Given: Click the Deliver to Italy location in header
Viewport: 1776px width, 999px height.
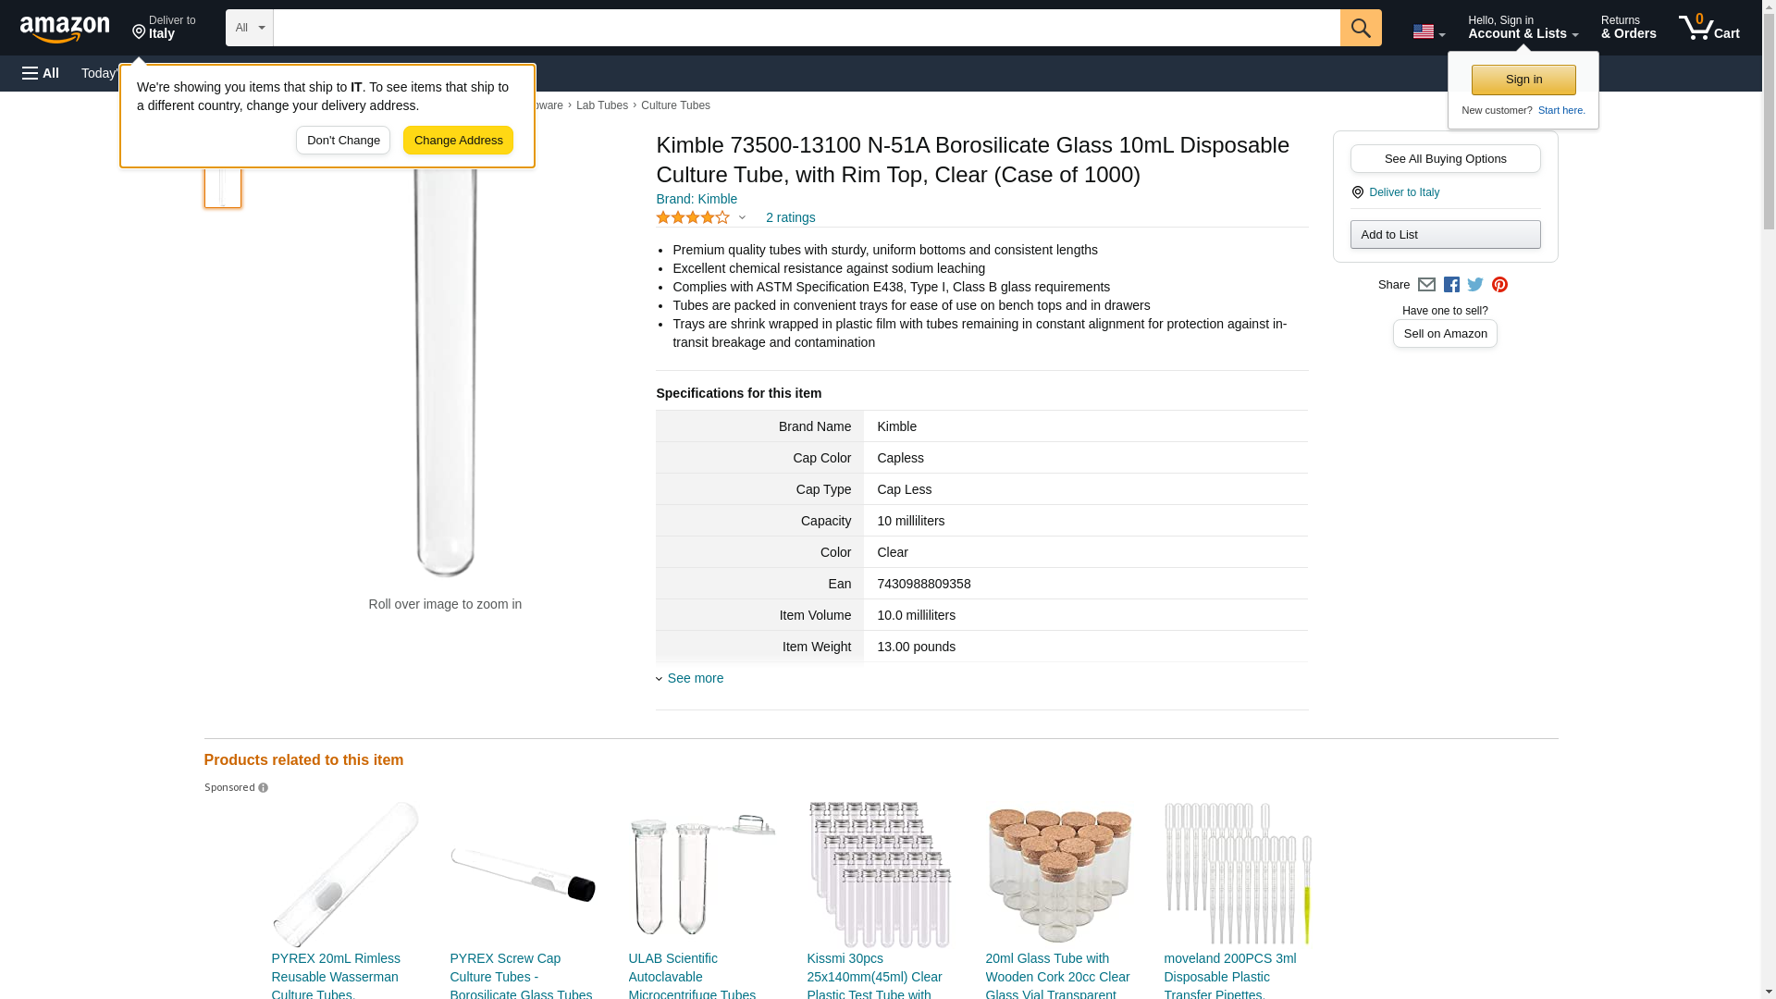Looking at the screenshot, I should coord(164,28).
